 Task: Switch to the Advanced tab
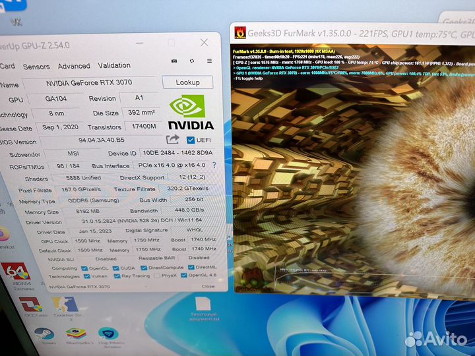click(74, 66)
